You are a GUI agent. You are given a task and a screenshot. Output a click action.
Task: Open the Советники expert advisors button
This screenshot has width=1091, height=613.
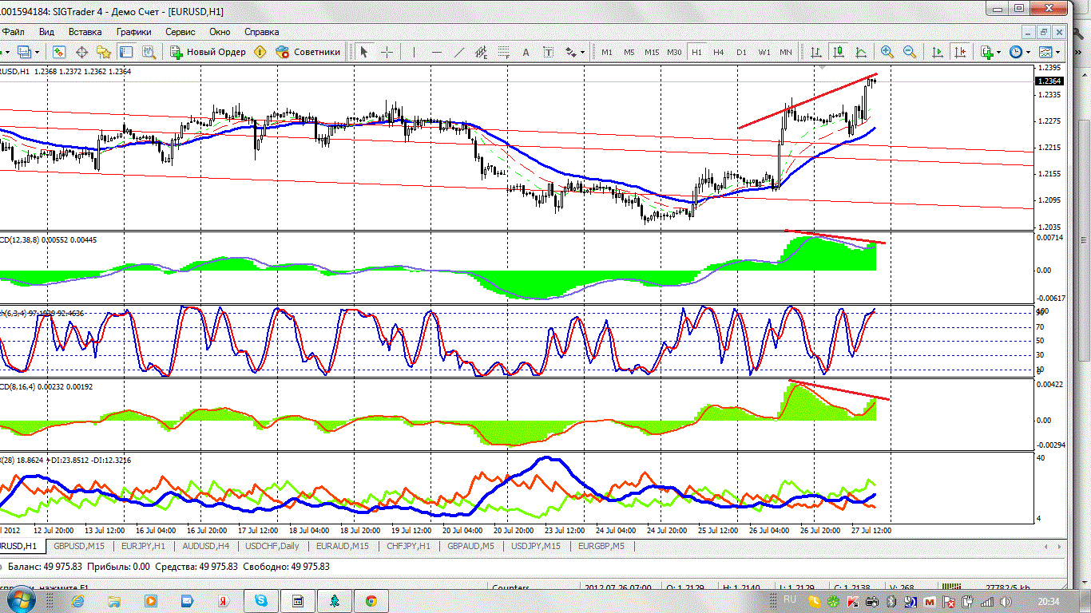308,52
